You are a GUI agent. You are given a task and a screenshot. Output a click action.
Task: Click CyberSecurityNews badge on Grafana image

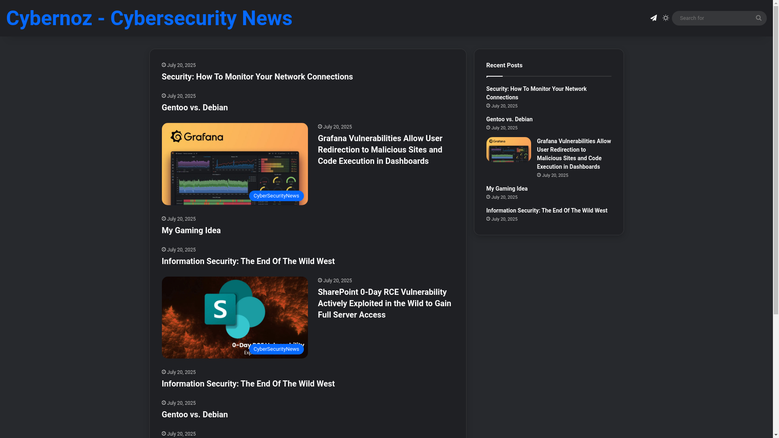pos(276,196)
